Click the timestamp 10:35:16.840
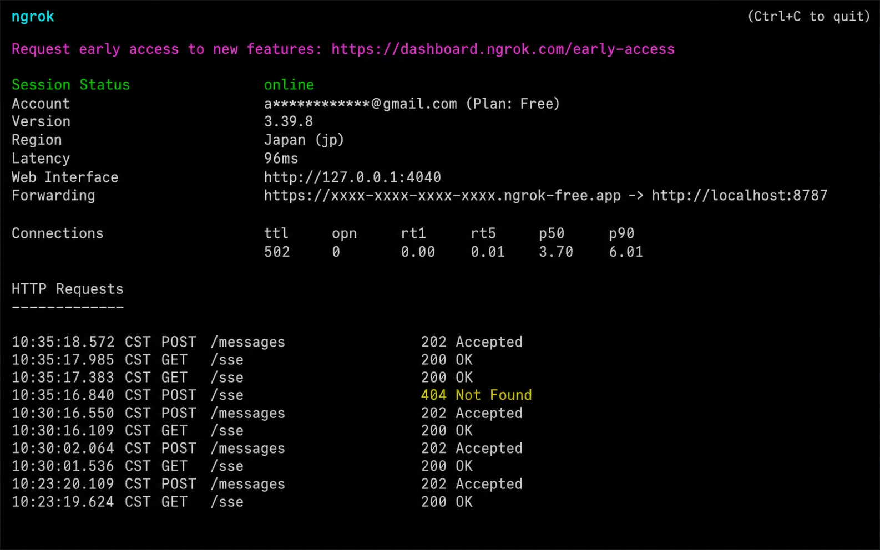 point(63,395)
